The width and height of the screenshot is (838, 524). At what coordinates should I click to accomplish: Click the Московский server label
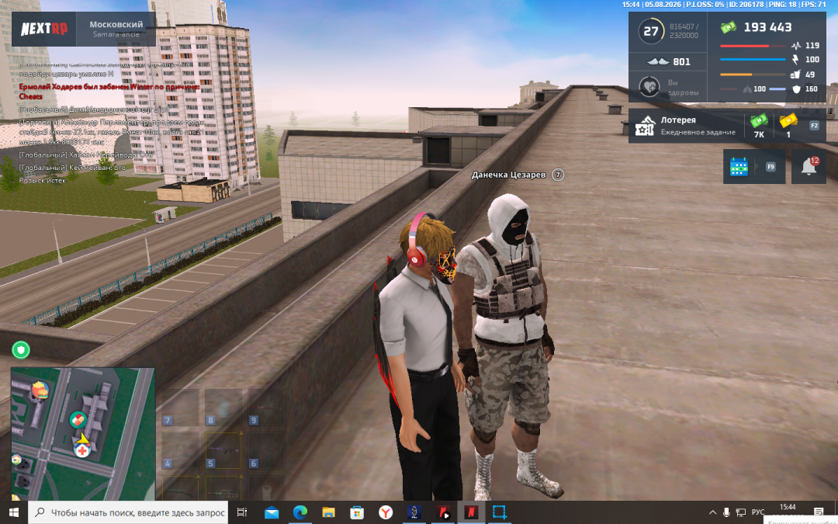pyautogui.click(x=116, y=25)
